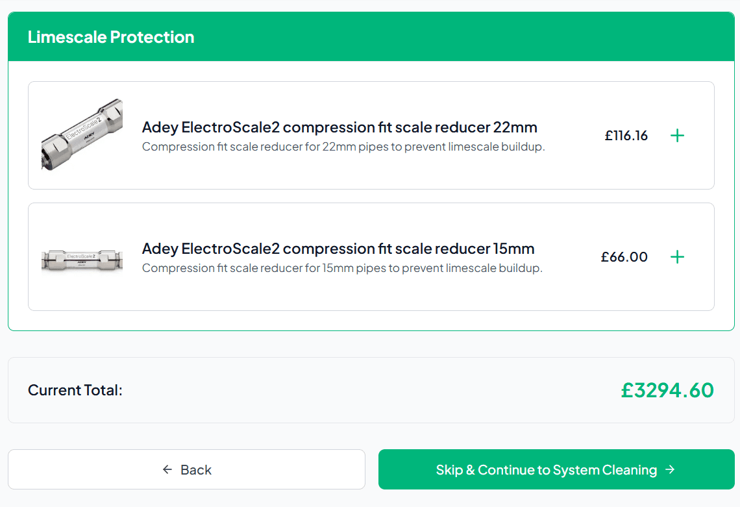
Task: Click the green header bar beside Limescale Protection
Action: coord(454,37)
